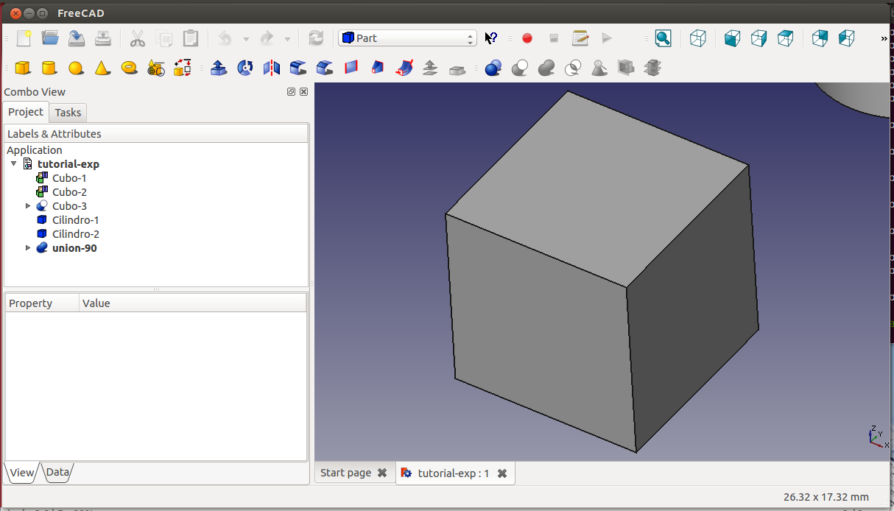The width and height of the screenshot is (894, 511).
Task: Activate the Extrude tool
Action: (218, 68)
